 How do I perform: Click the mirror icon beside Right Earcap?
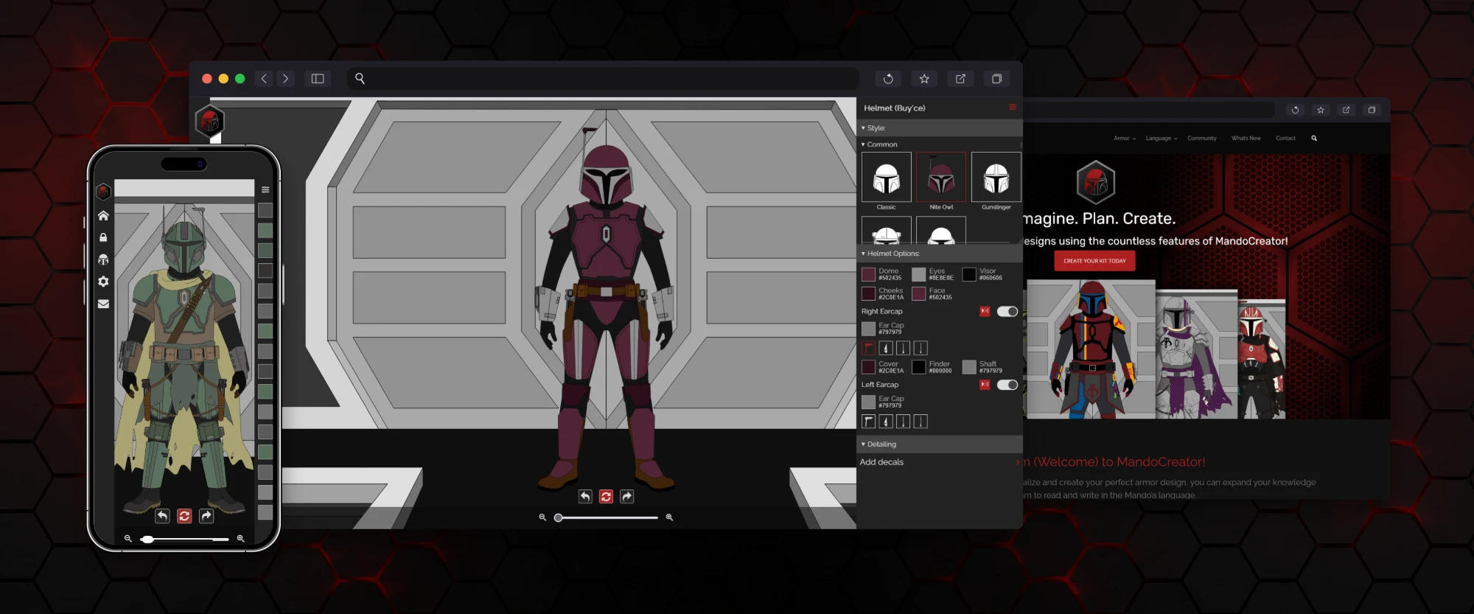(x=985, y=311)
